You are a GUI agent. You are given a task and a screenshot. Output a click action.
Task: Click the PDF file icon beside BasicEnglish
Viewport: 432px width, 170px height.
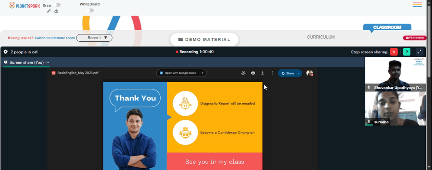(x=54, y=73)
